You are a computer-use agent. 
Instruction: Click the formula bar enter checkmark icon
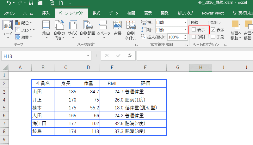tap(118, 55)
